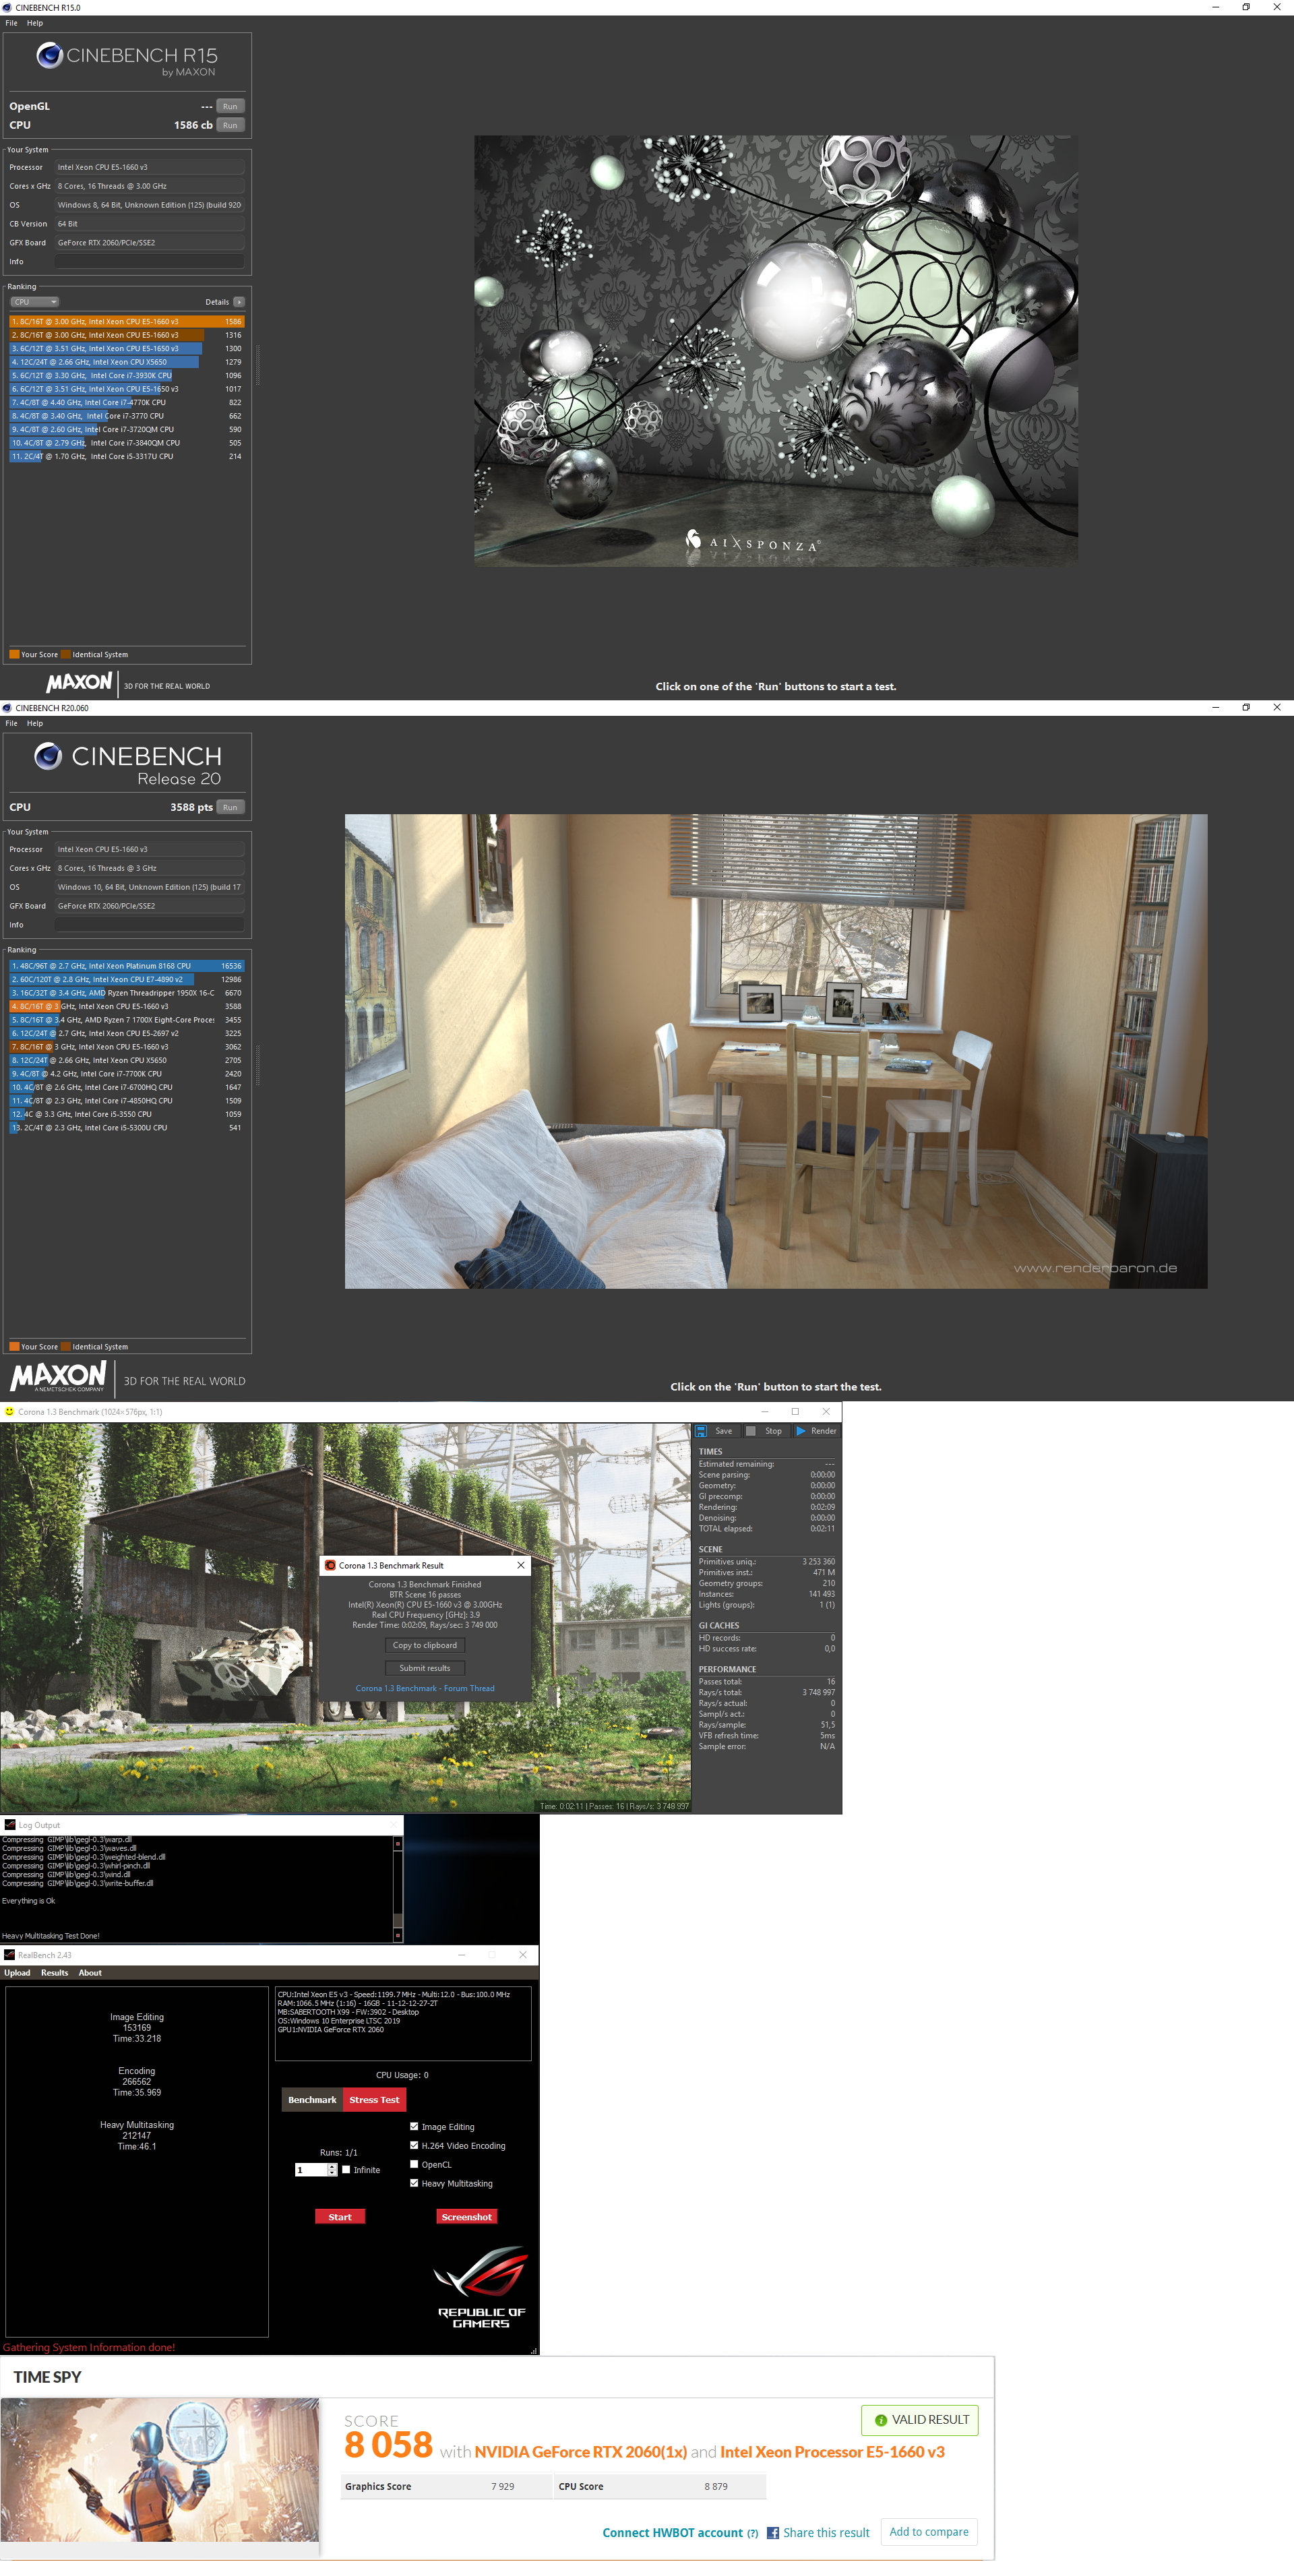Tick the Infinite runs checkbox
Screen dimensions: 1294x2562
pos(346,2170)
